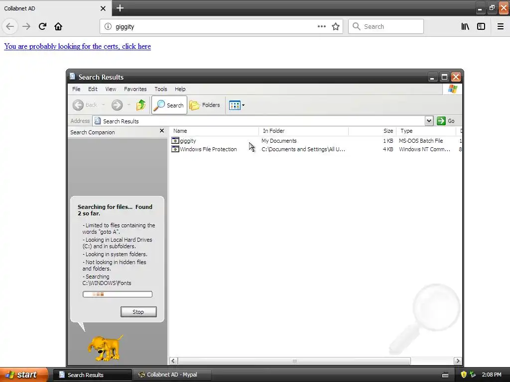The width and height of the screenshot is (510, 382).
Task: Open the browser home page
Action: (58, 26)
